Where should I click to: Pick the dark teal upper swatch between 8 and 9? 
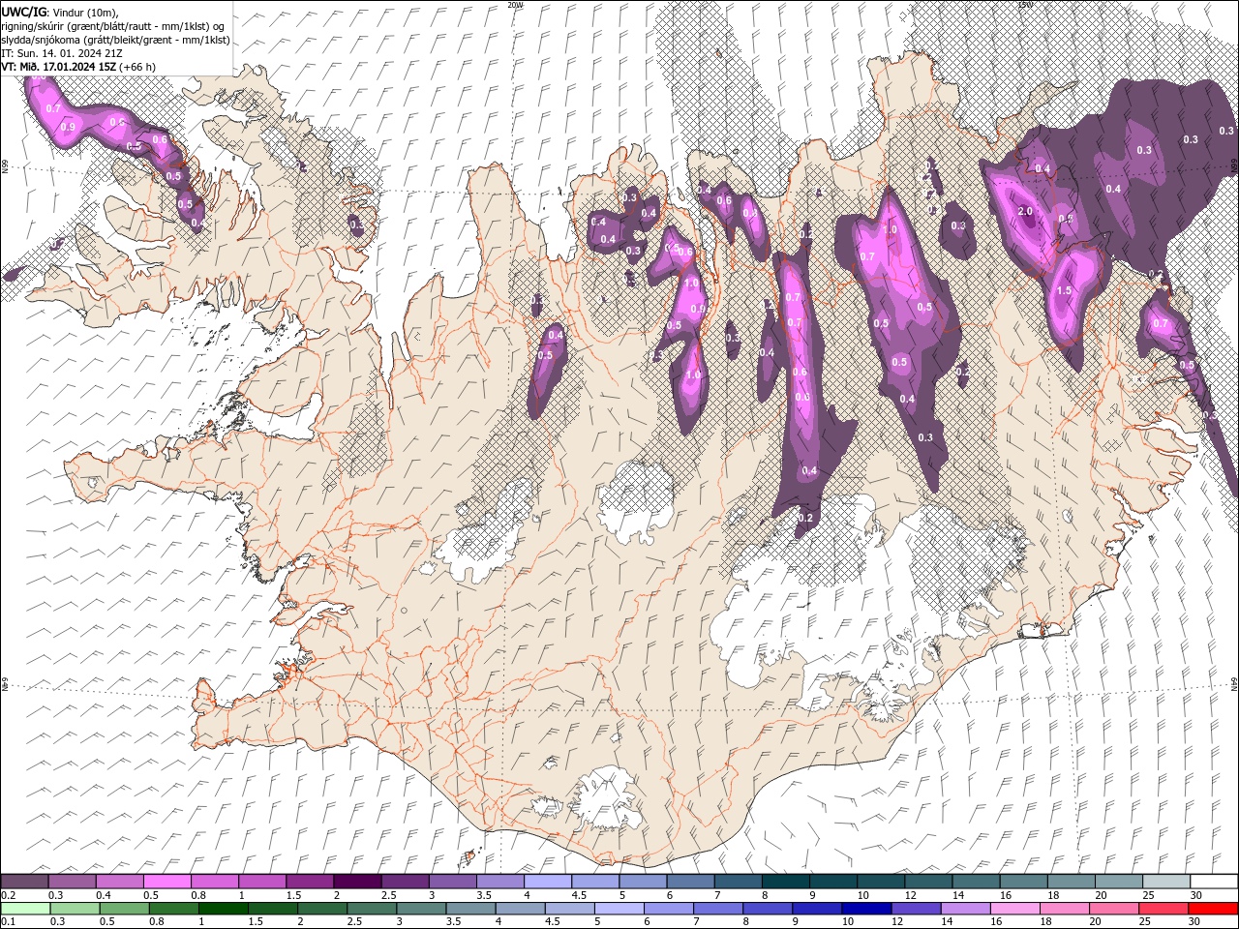tap(786, 882)
